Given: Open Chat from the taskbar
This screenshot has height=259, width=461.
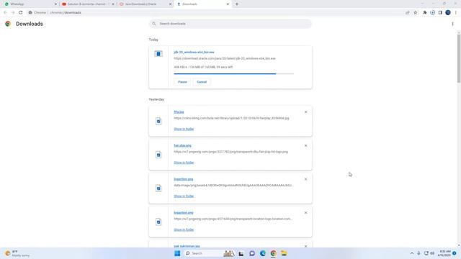Looking at the screenshot, I should [252, 253].
